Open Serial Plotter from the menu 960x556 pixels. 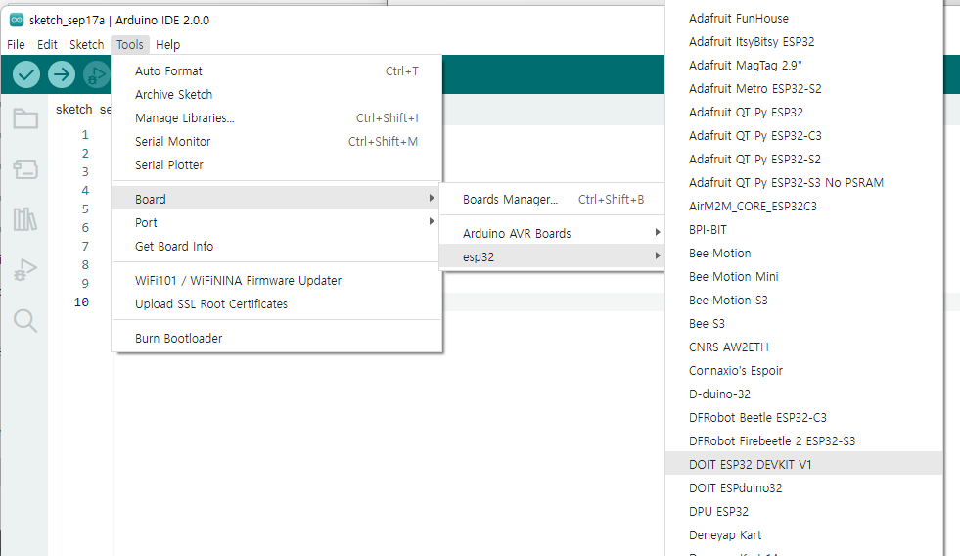click(x=277, y=164)
